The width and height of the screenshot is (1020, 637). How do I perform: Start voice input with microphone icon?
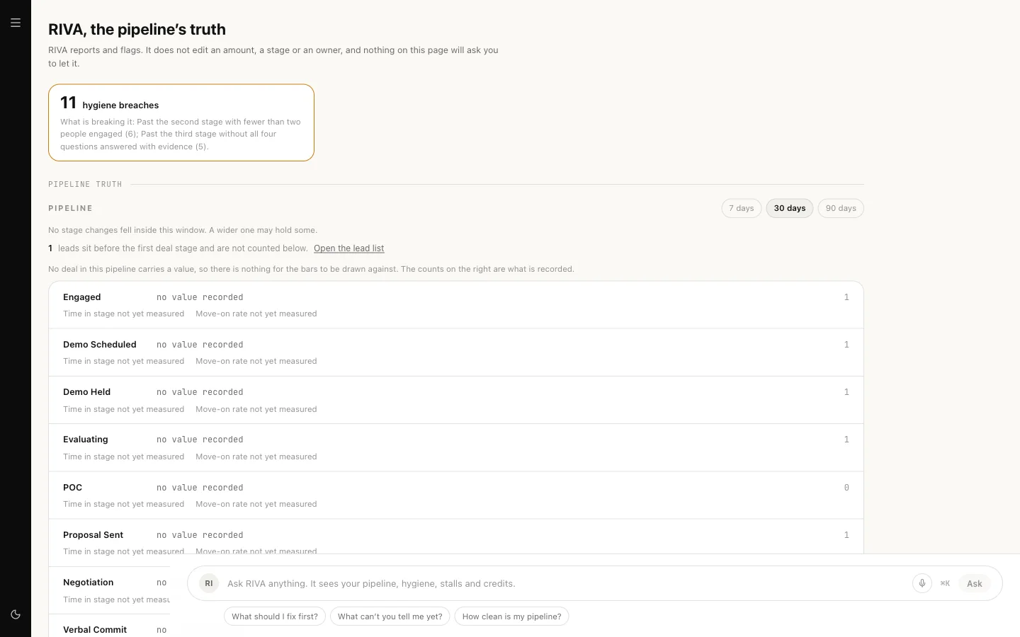pyautogui.click(x=922, y=583)
